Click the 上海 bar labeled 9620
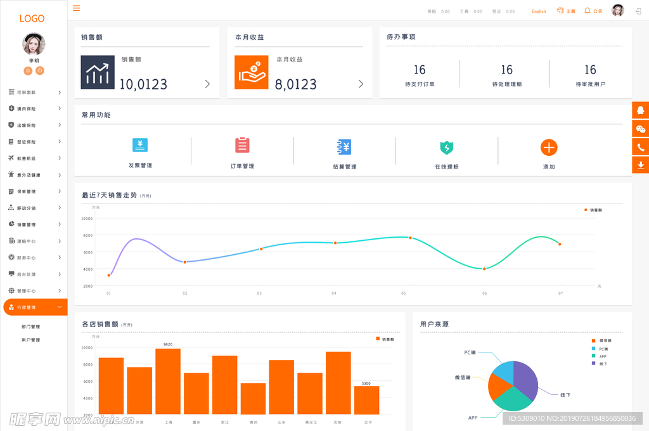 click(168, 382)
